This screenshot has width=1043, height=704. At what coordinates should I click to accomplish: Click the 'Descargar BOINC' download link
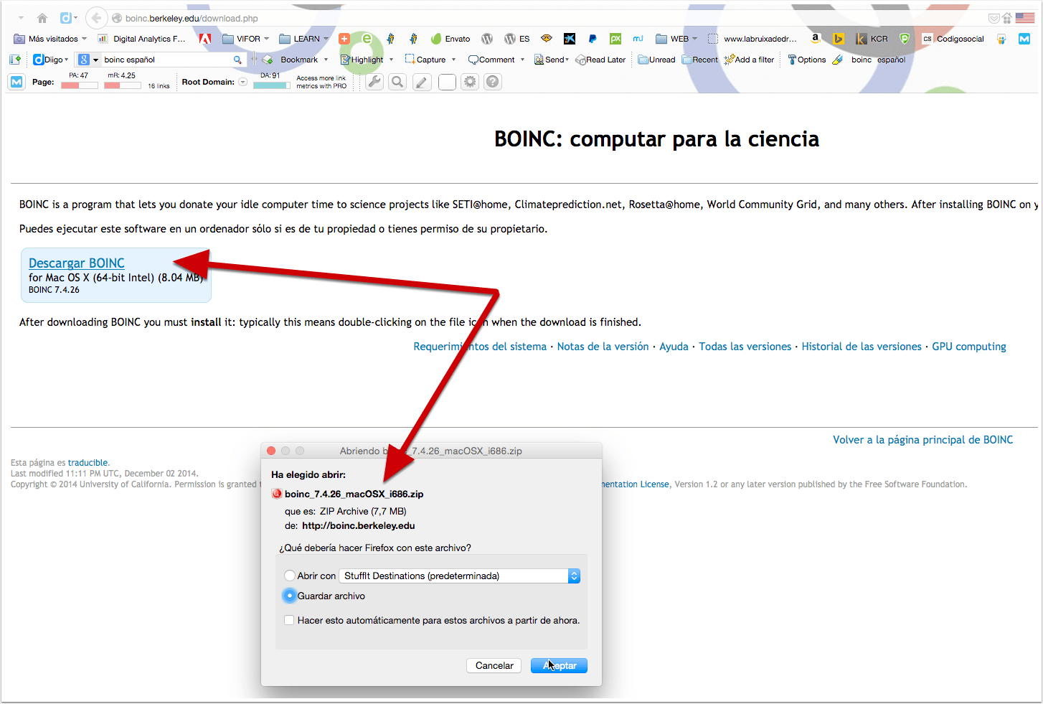pos(77,263)
